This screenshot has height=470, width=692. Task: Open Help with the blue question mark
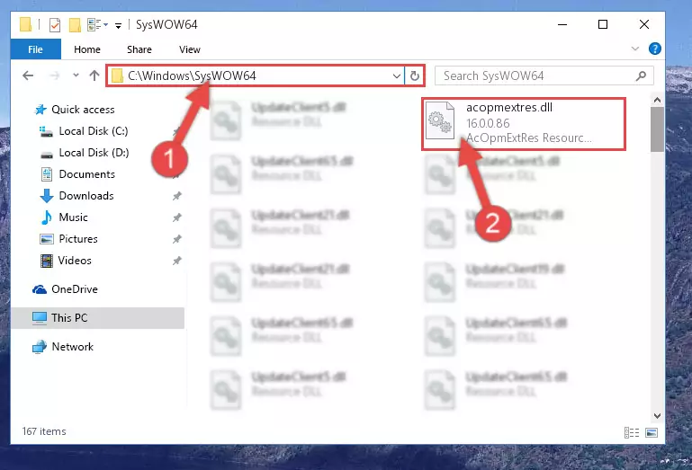[x=654, y=49]
